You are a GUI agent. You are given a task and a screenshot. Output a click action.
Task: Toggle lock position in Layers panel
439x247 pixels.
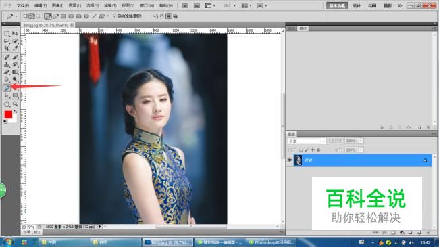(313, 150)
